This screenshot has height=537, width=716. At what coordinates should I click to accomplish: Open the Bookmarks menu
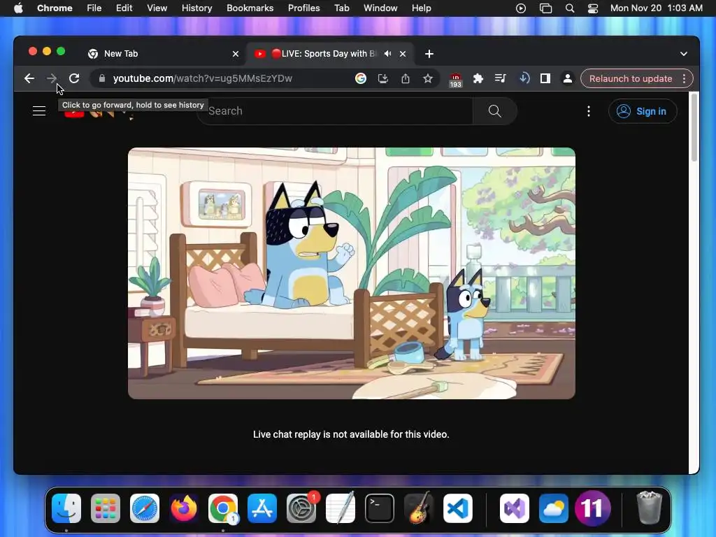coord(250,8)
